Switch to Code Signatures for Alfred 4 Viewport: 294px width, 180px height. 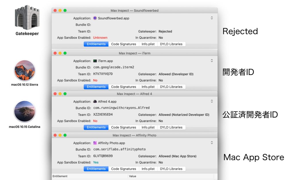(x=123, y=127)
